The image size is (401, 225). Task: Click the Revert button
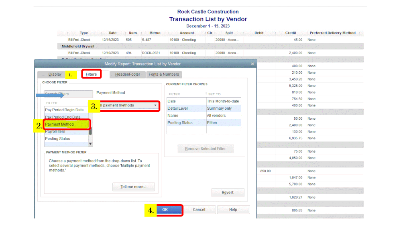pyautogui.click(x=228, y=192)
